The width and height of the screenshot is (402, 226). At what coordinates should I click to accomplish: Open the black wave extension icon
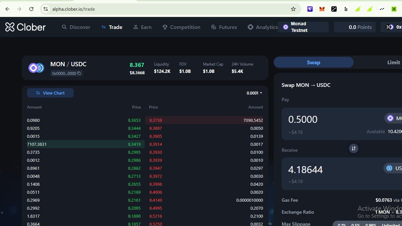[382, 9]
